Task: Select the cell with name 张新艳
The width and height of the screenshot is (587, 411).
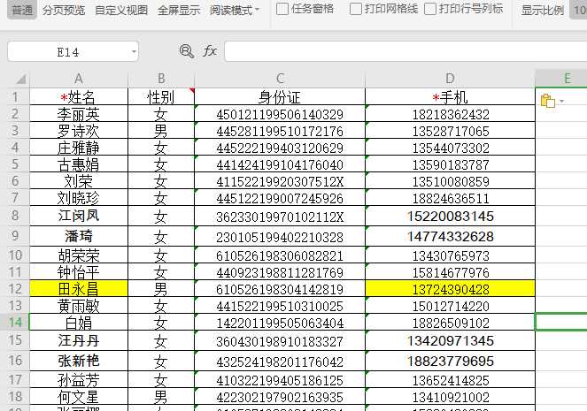Action: [x=79, y=361]
